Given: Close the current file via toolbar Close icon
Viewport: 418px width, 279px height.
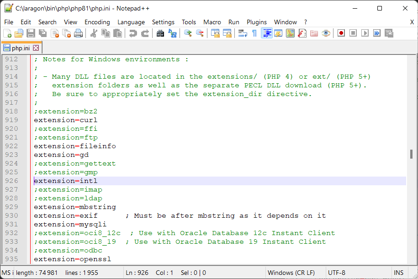Looking at the screenshot, I should pos(55,33).
